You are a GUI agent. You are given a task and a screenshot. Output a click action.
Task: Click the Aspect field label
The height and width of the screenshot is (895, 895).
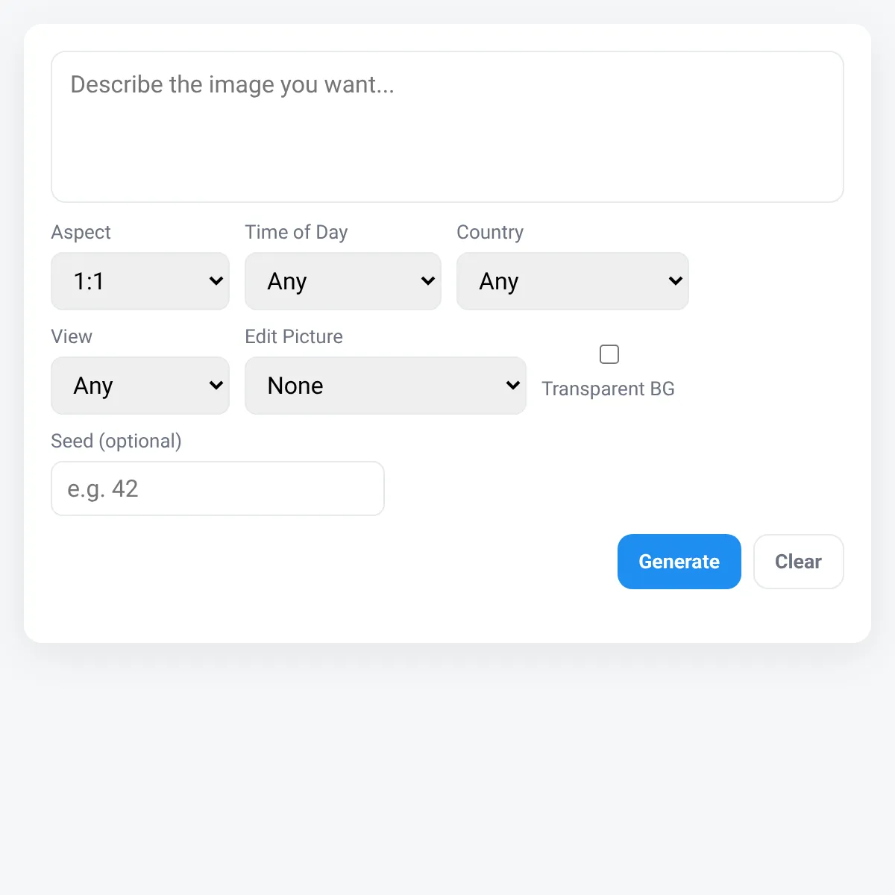[81, 232]
